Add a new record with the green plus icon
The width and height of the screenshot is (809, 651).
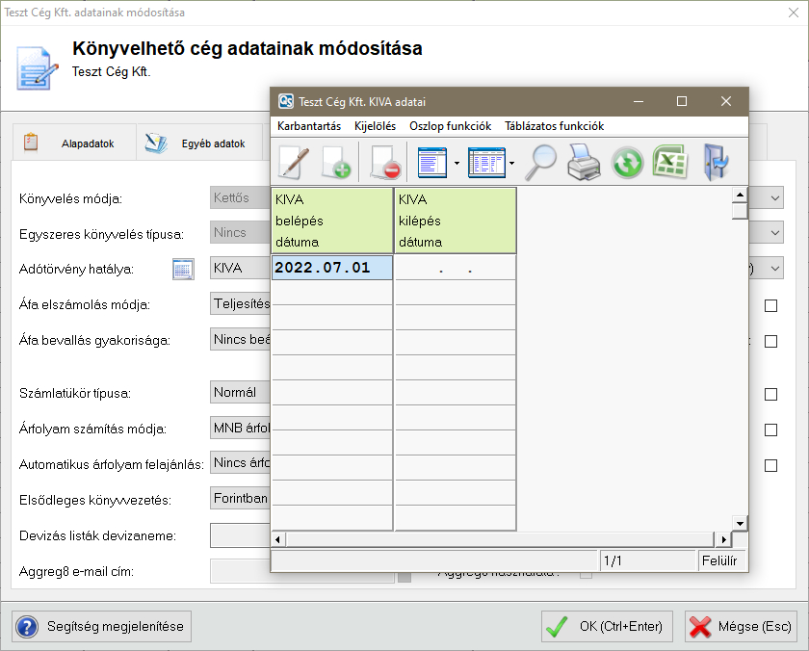[x=335, y=162]
